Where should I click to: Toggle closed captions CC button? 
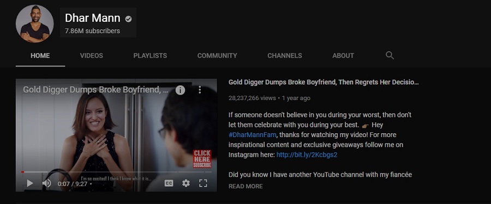click(x=169, y=183)
